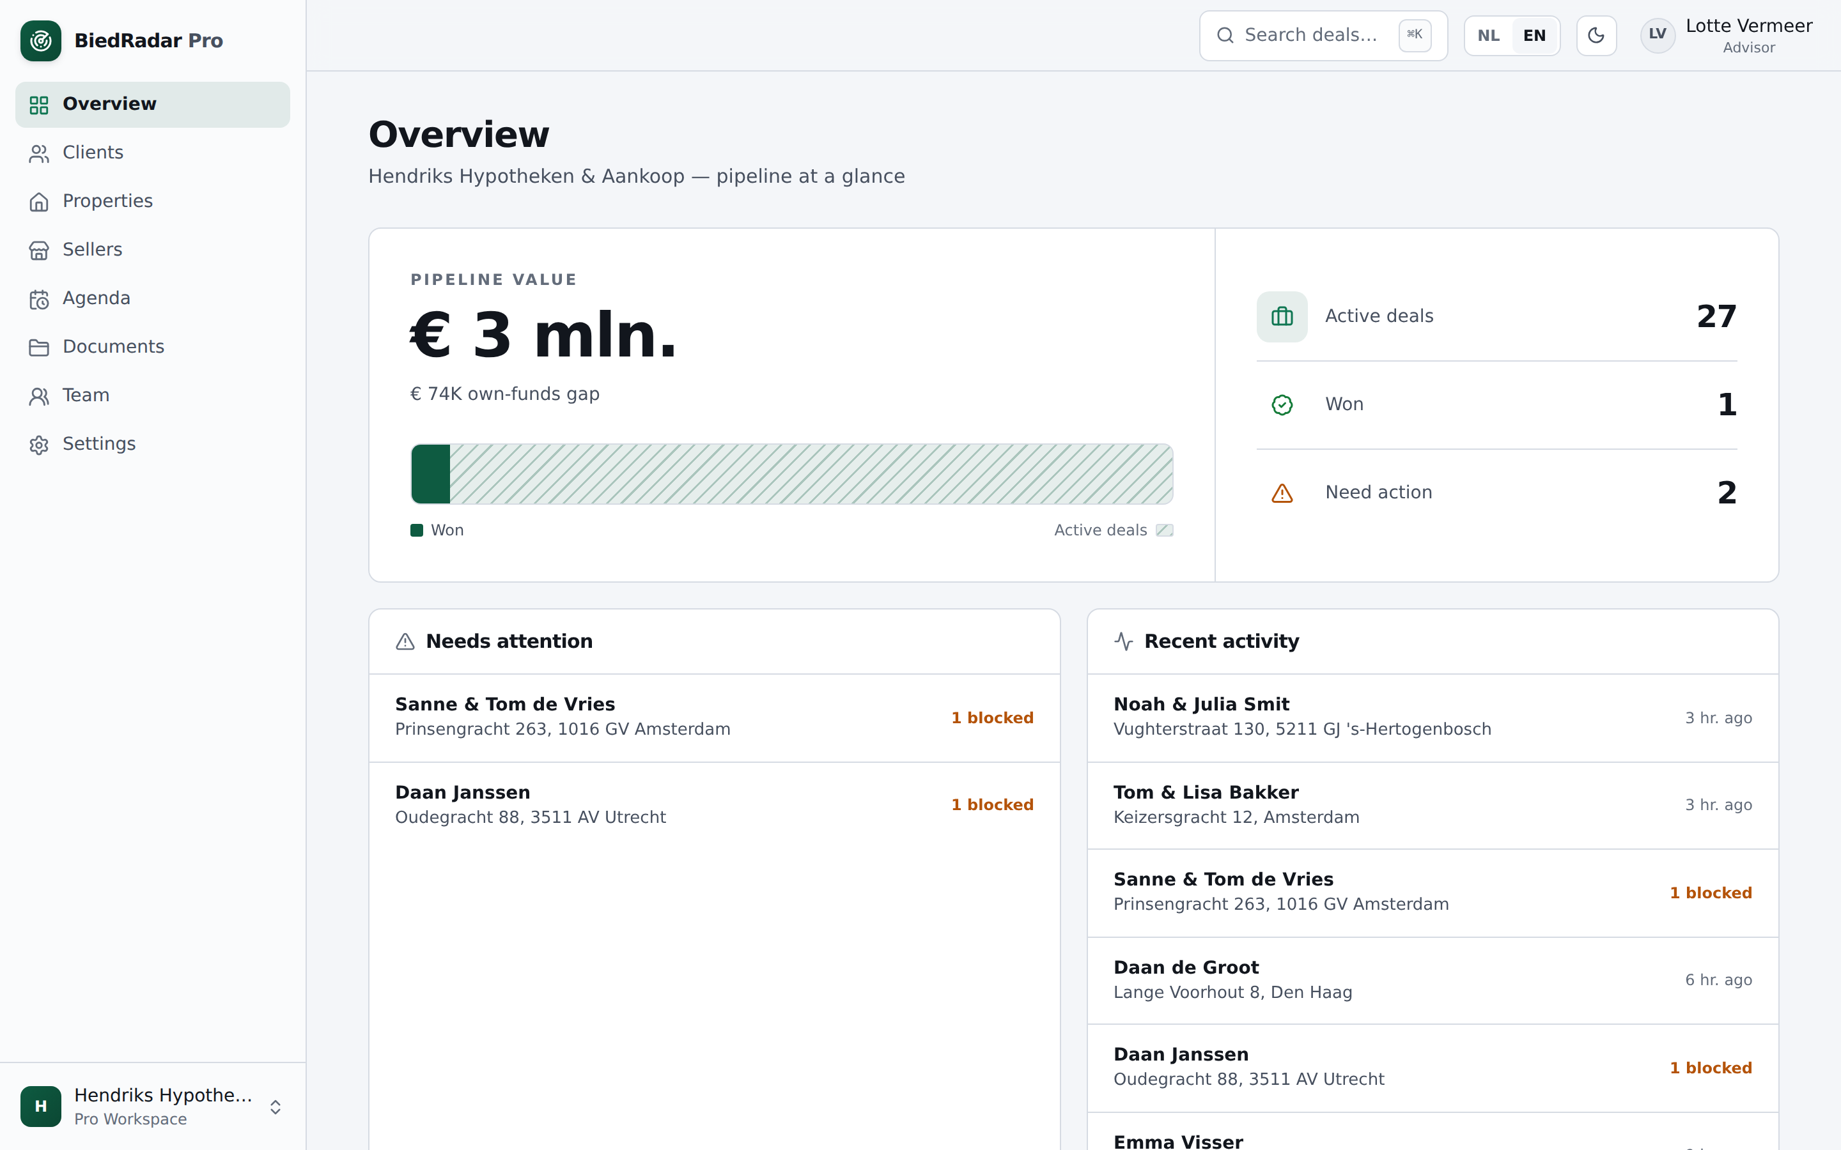
Task: Open the Lotte Vermeer account menu
Action: (x=1726, y=36)
